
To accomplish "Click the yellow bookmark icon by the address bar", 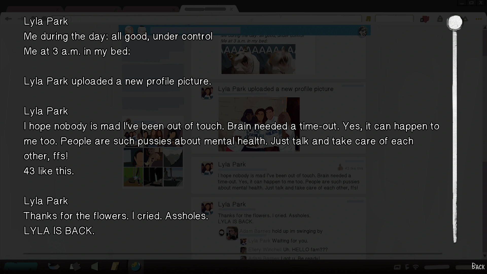I will tap(368, 19).
